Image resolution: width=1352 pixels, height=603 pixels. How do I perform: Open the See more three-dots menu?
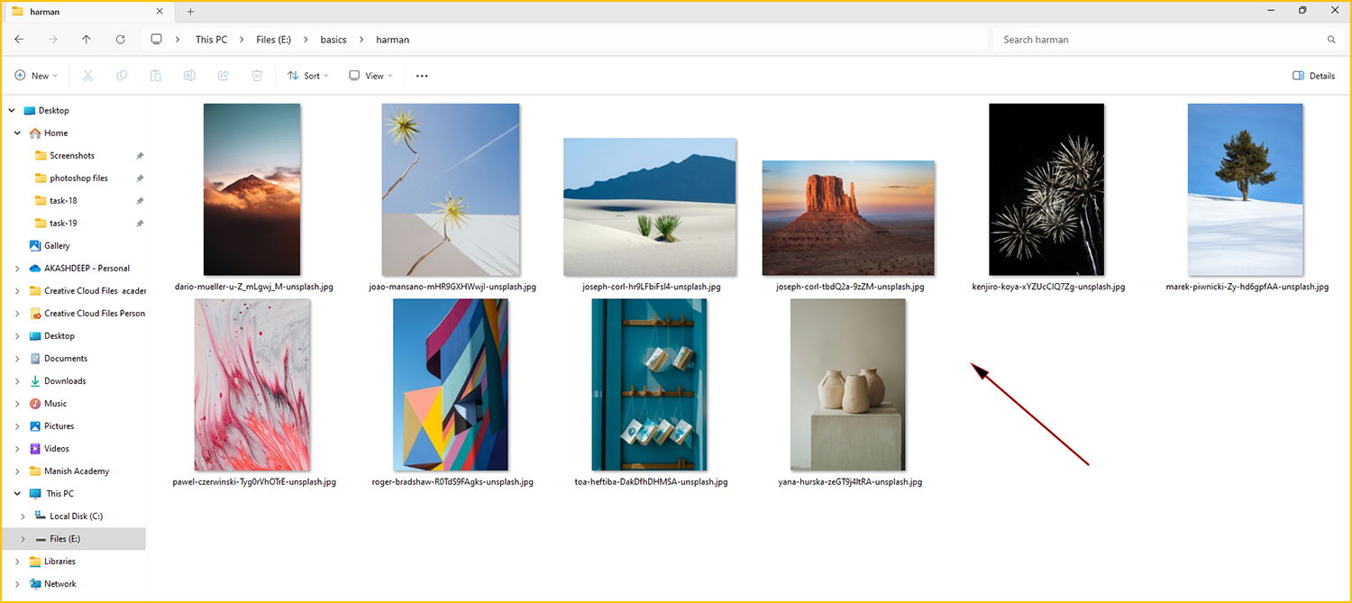[422, 76]
